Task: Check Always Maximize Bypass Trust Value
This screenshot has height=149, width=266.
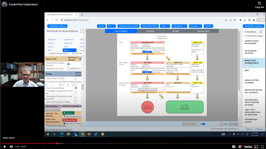Action: [x=68, y=64]
